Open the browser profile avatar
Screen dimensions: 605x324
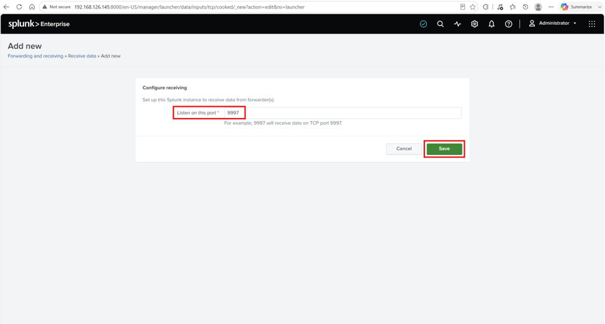click(x=538, y=7)
